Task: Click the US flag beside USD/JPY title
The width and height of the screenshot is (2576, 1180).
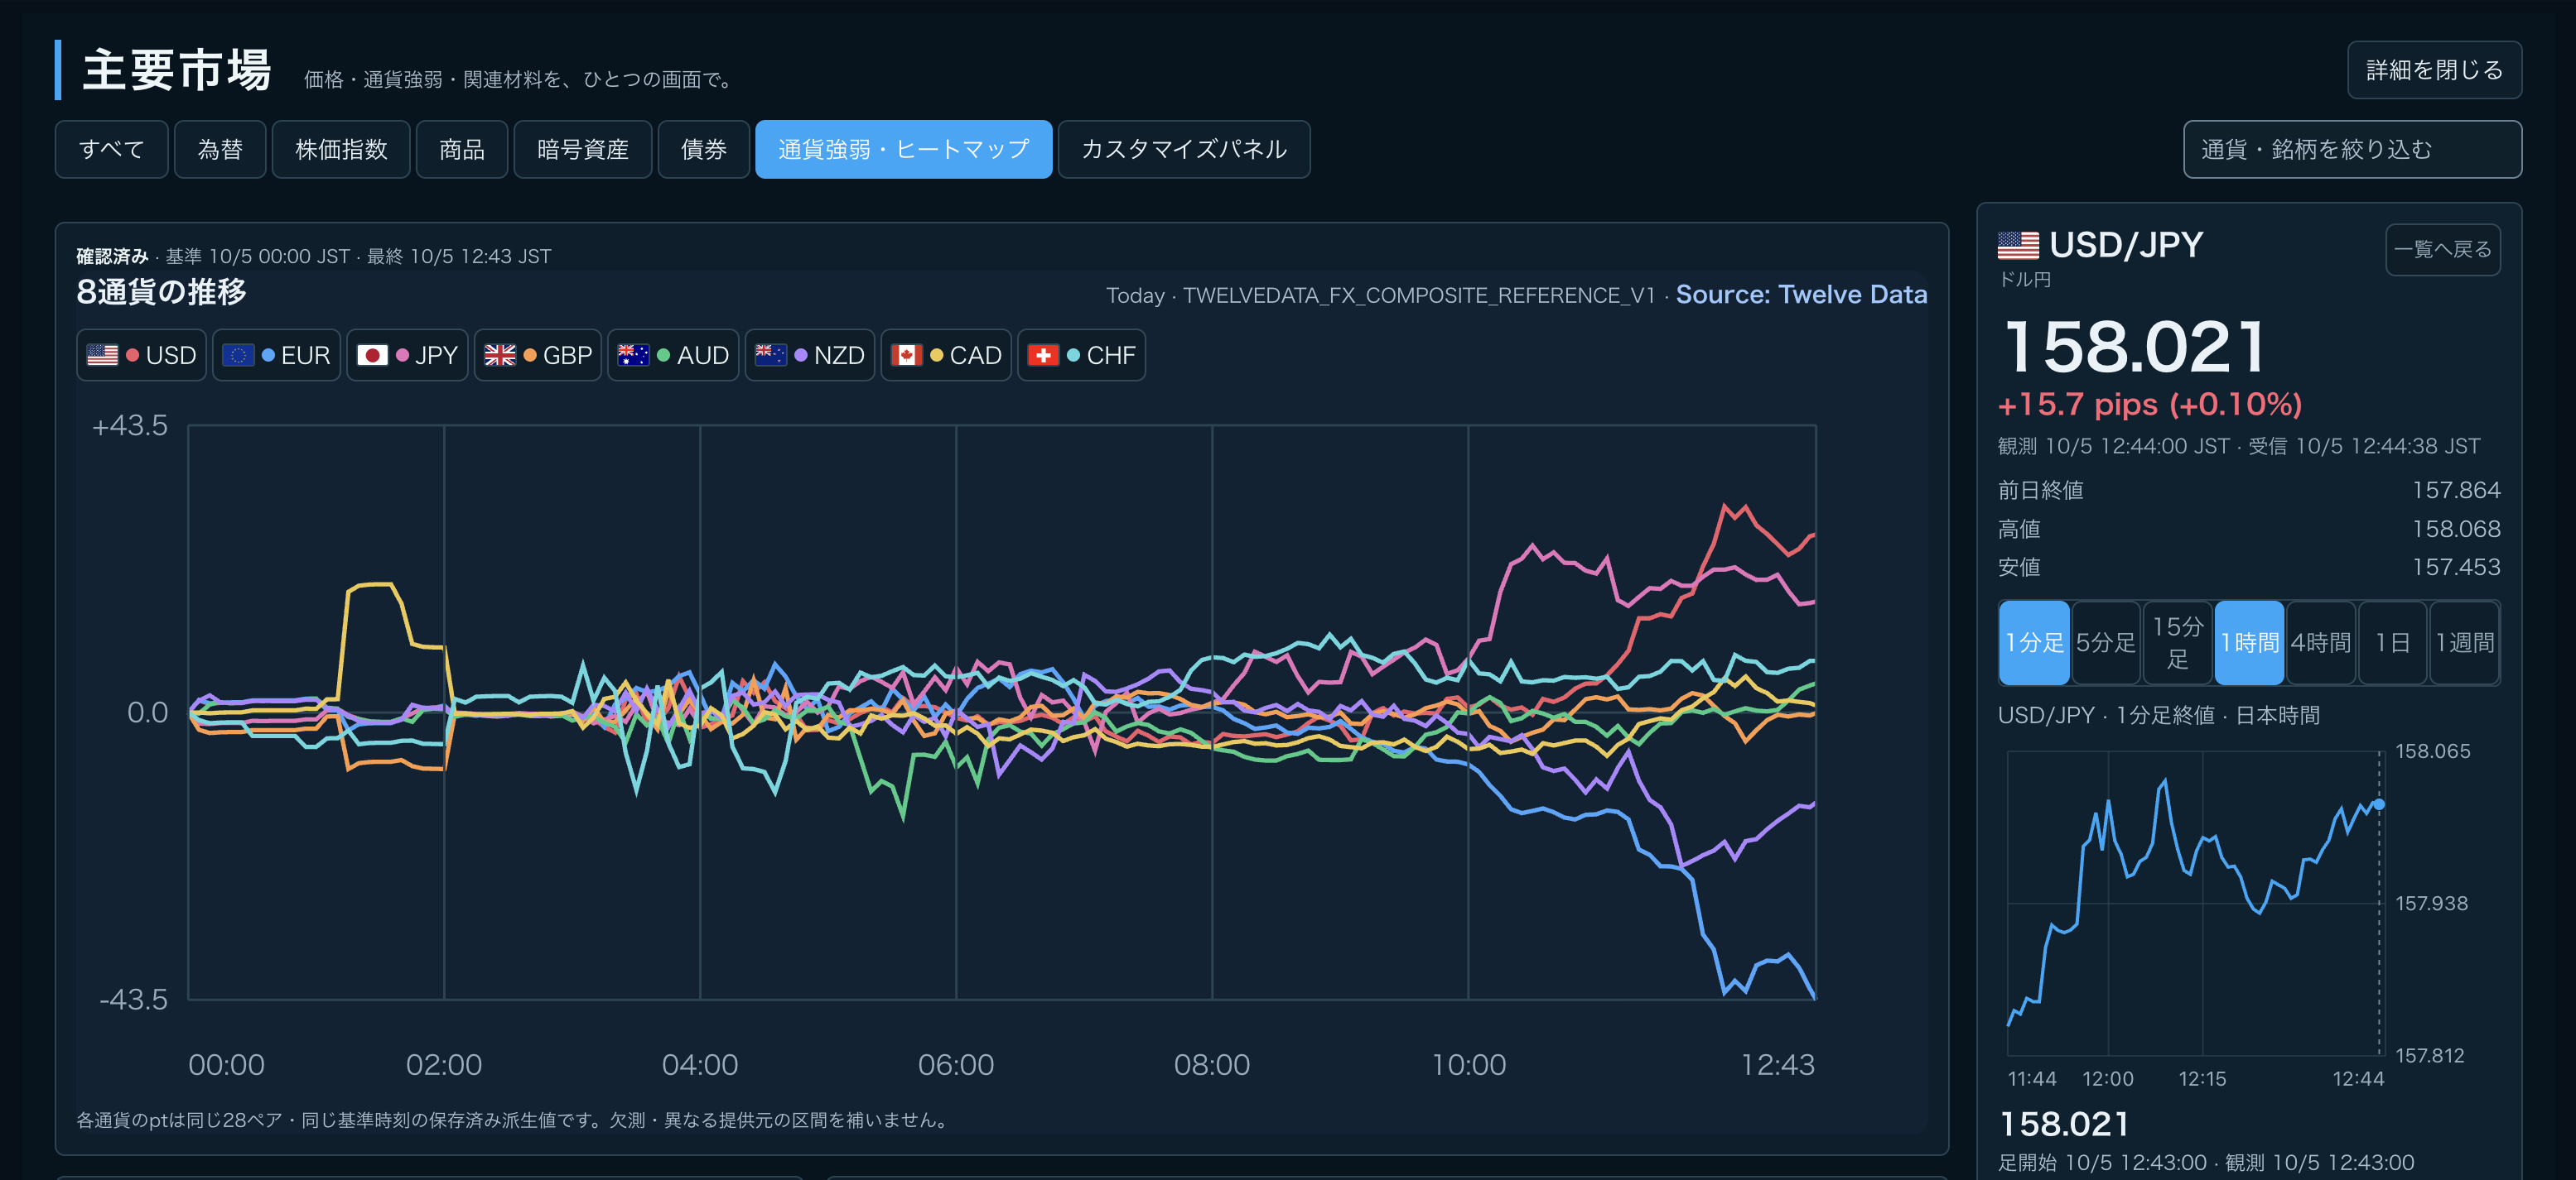Action: (x=2018, y=245)
